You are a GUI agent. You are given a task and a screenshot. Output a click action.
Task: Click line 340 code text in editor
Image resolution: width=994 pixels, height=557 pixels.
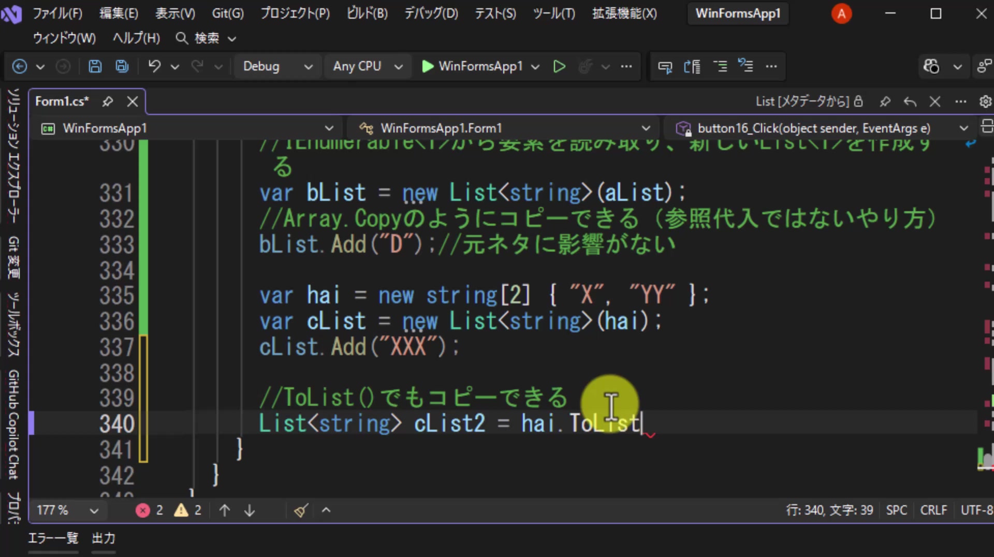point(450,423)
